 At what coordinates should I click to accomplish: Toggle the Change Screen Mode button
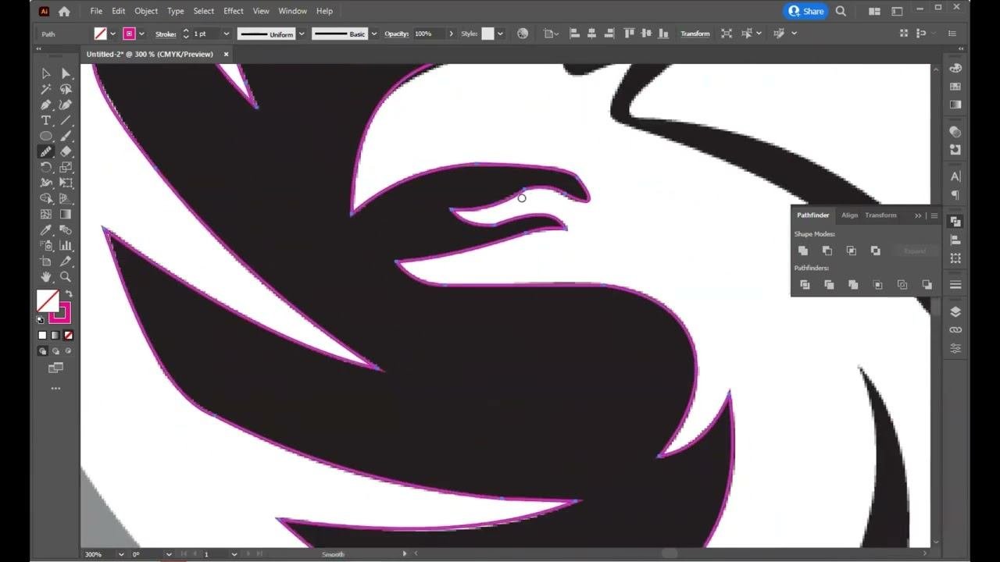[x=55, y=368]
